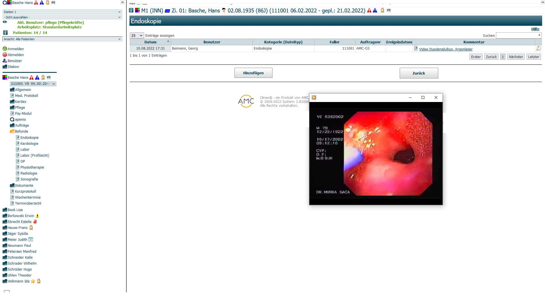
Task: Click the red Abmelden logout icon
Action: [x=5, y=55]
